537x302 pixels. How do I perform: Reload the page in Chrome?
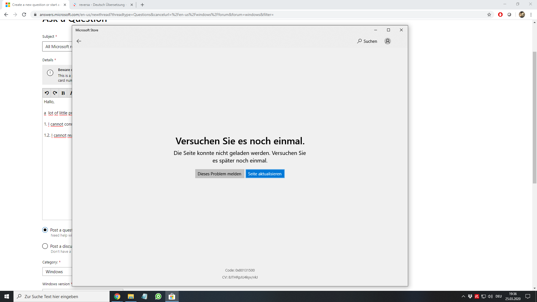24,15
